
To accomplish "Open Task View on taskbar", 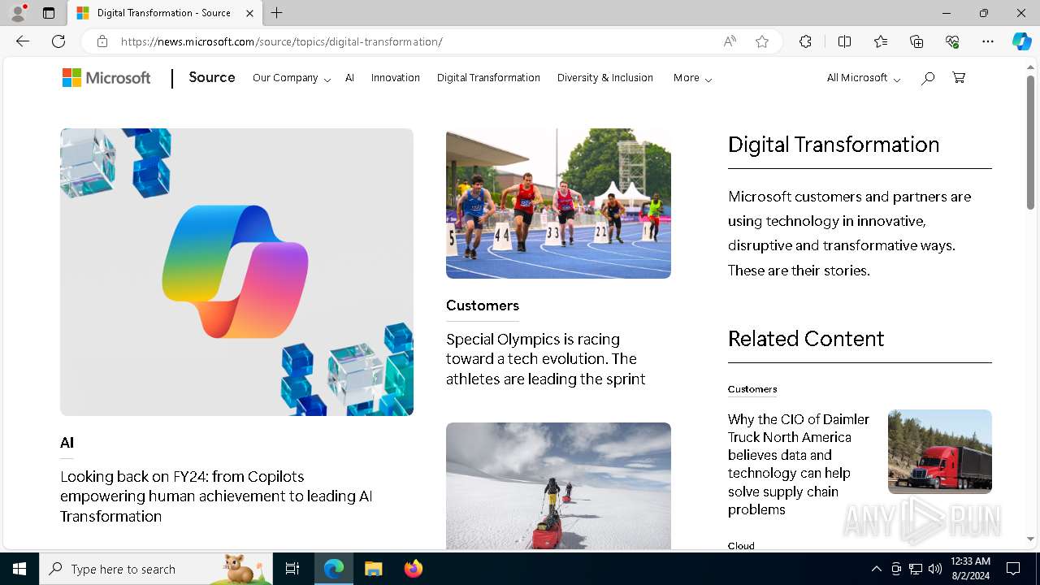I will tap(292, 569).
